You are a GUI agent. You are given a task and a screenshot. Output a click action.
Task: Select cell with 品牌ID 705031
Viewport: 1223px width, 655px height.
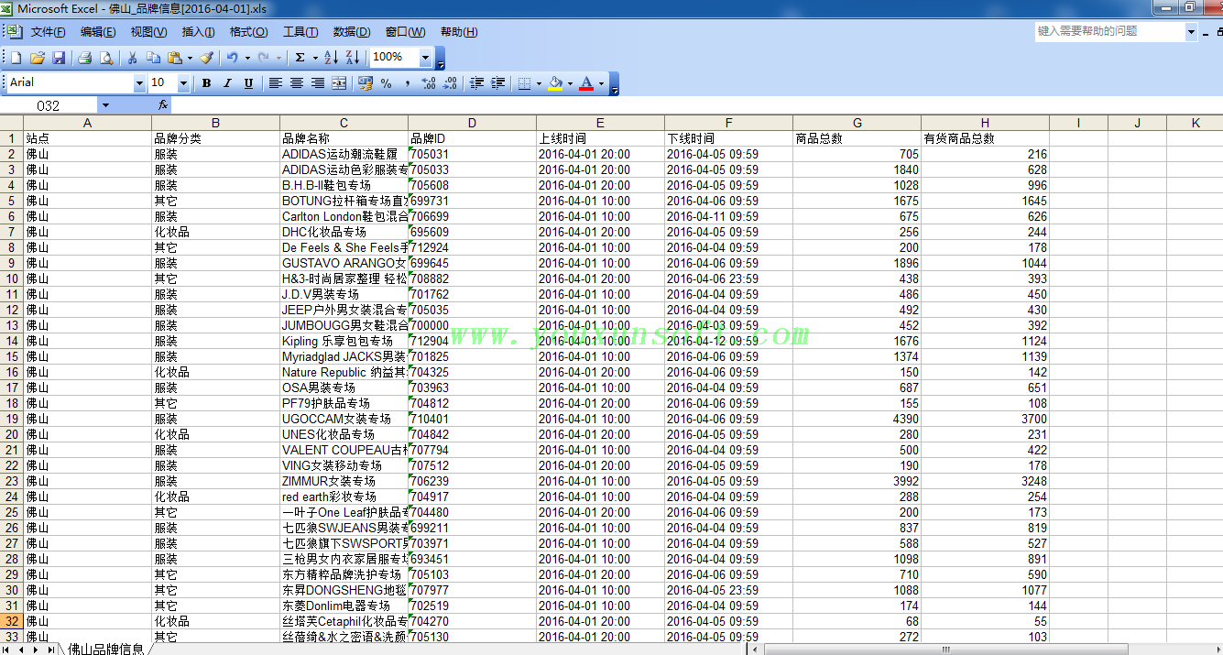tap(472, 154)
